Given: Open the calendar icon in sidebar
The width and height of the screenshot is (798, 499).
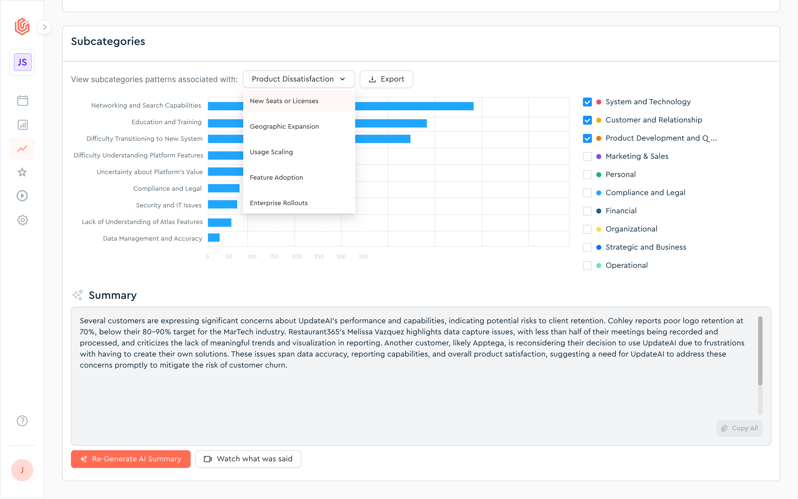Looking at the screenshot, I should [x=22, y=100].
